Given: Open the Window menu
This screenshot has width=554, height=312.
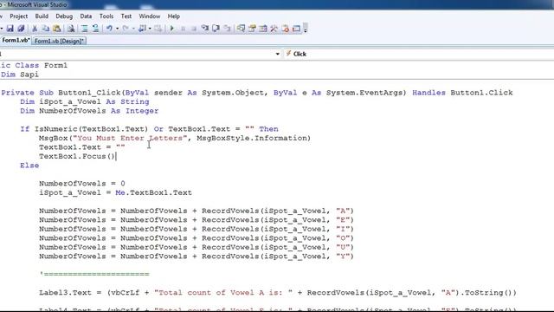Looking at the screenshot, I should coord(150,16).
